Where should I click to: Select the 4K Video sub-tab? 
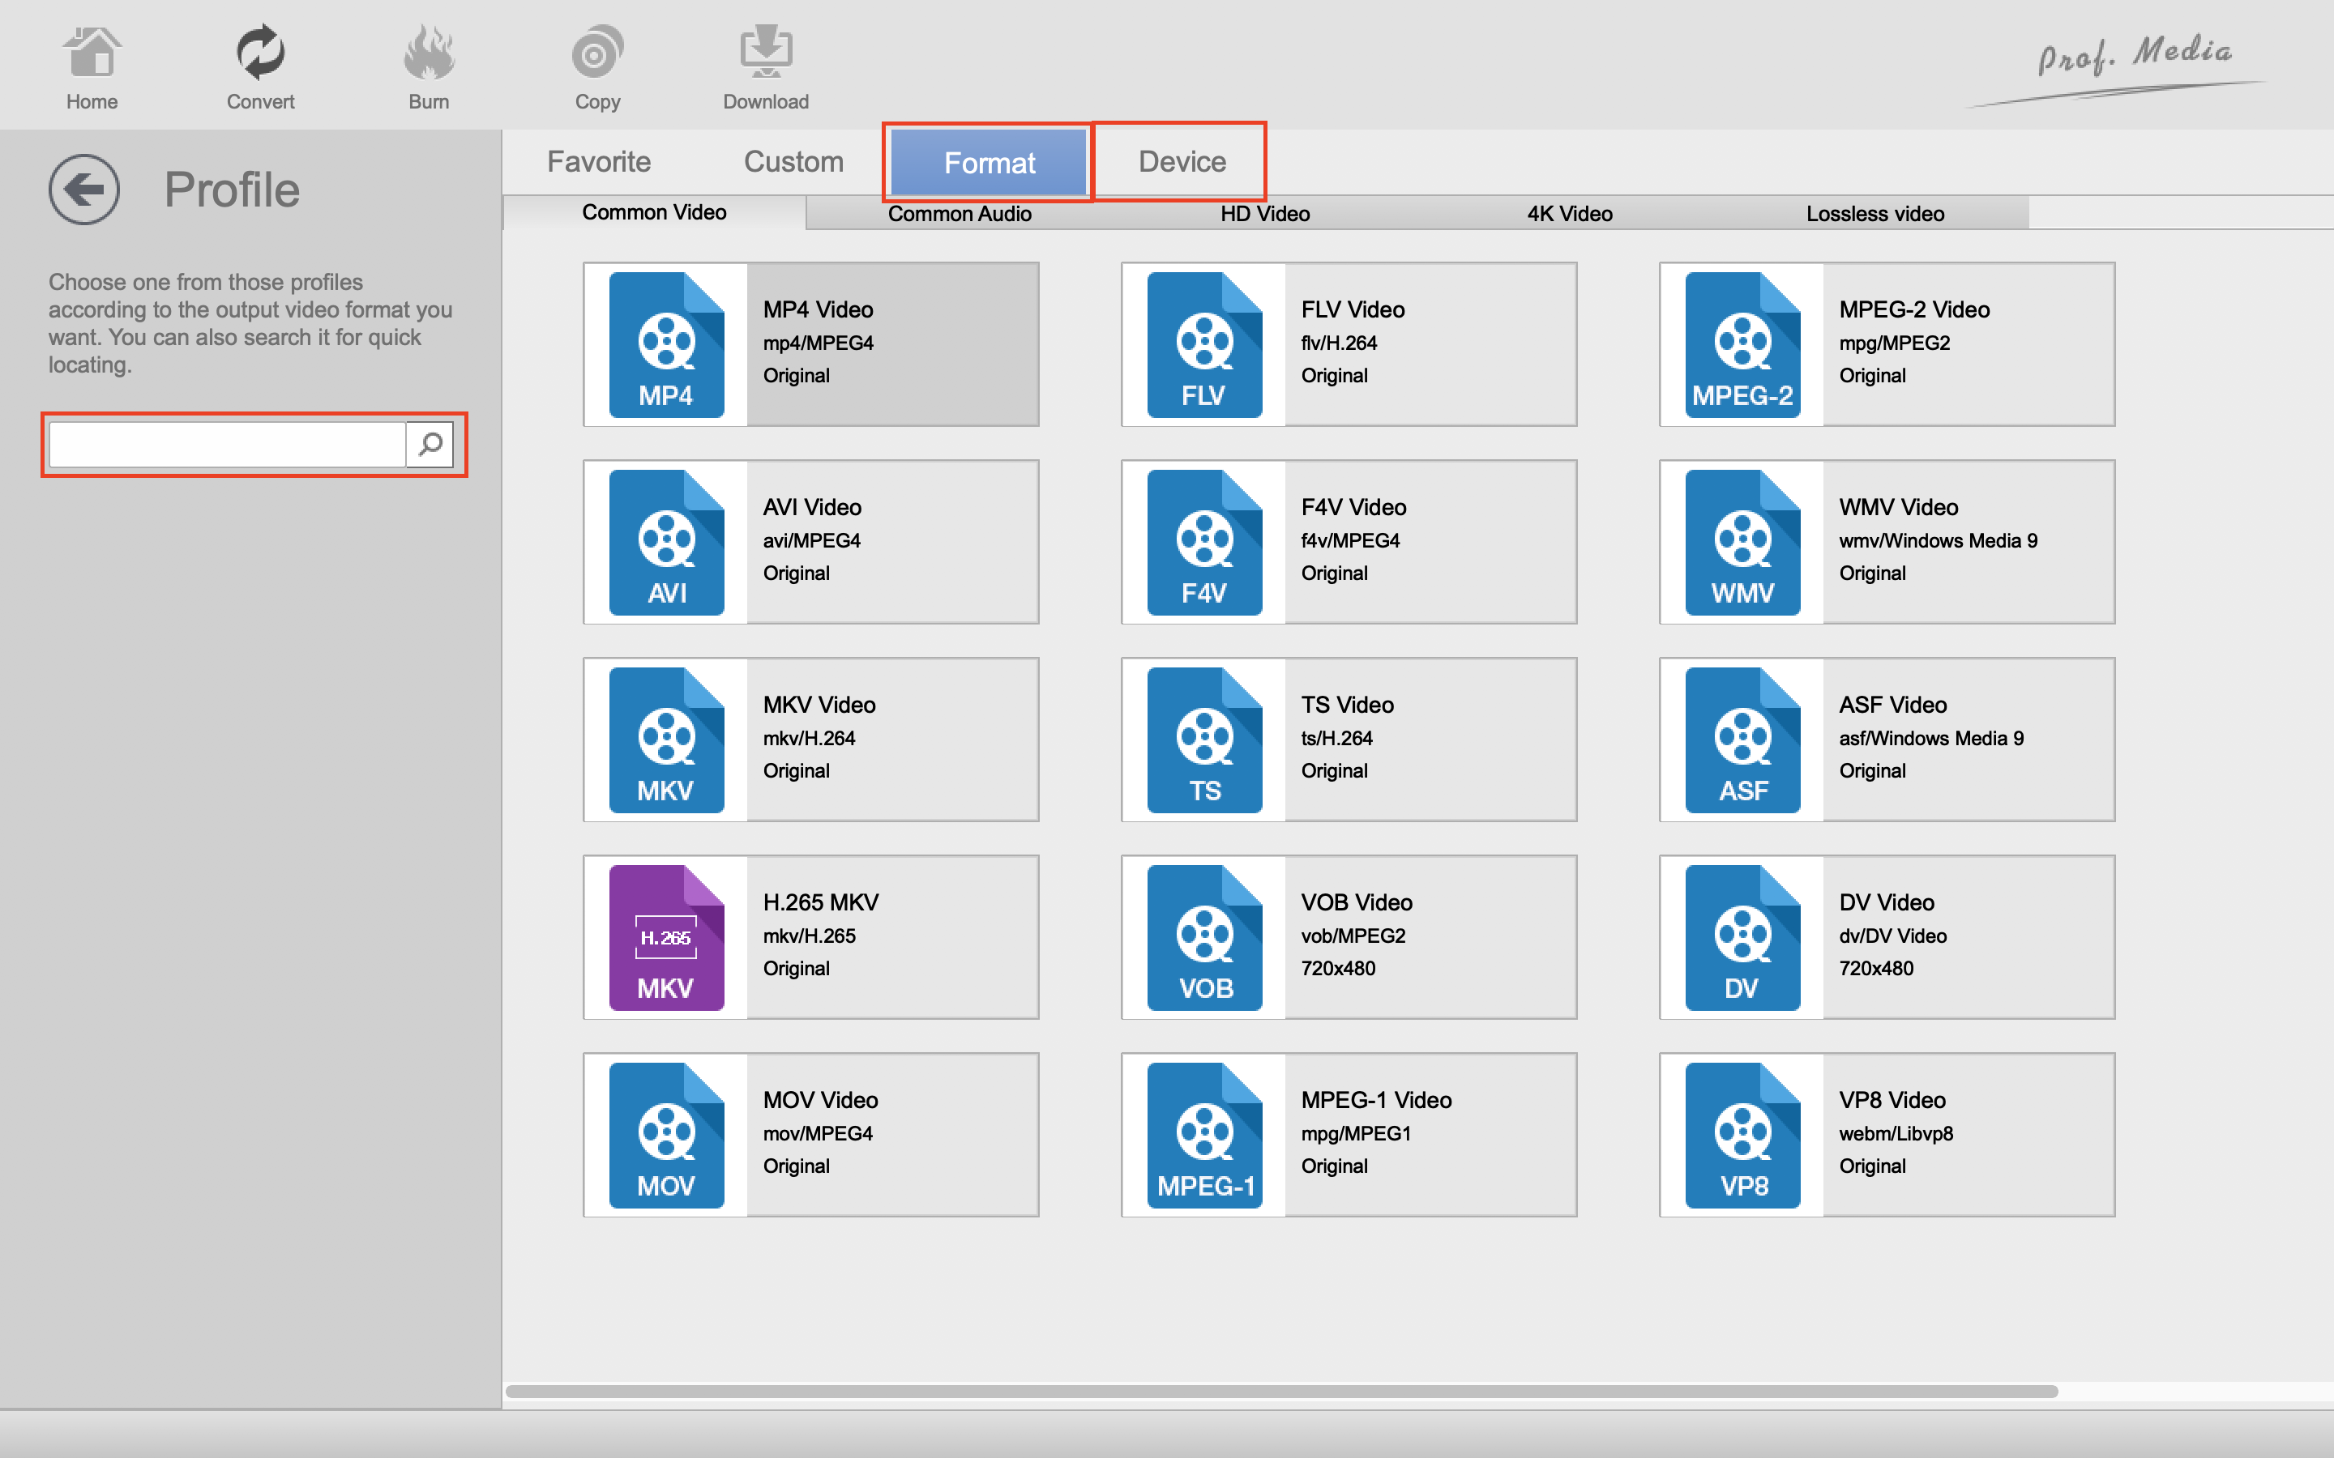point(1569,214)
